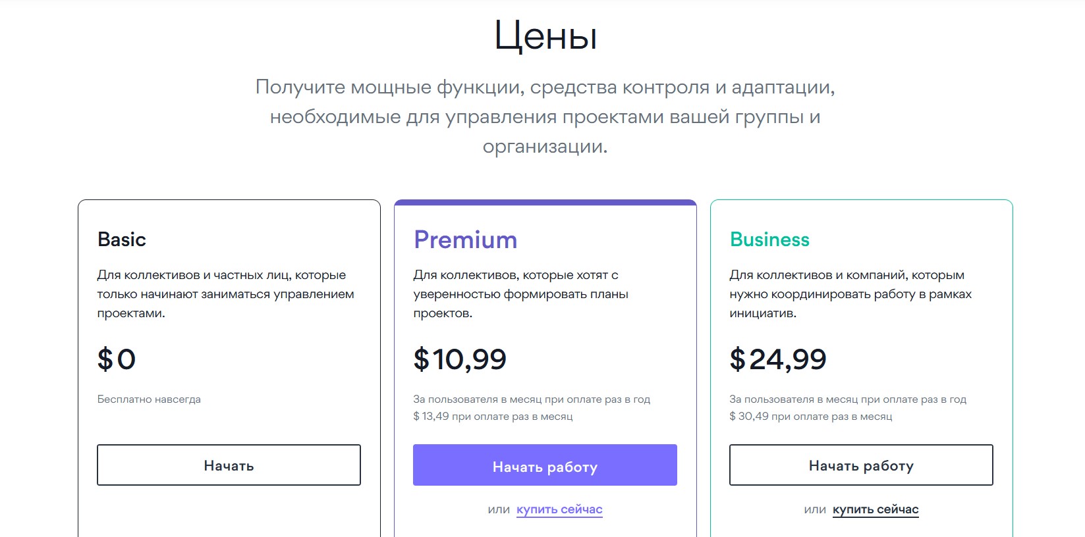
Task: Select the Basic plan title
Action: tap(122, 240)
